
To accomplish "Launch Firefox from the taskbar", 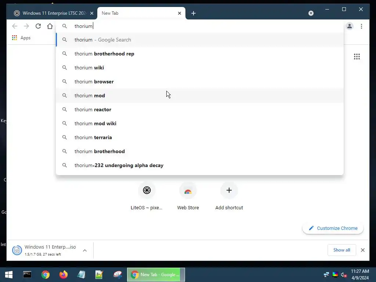I will point(64,275).
